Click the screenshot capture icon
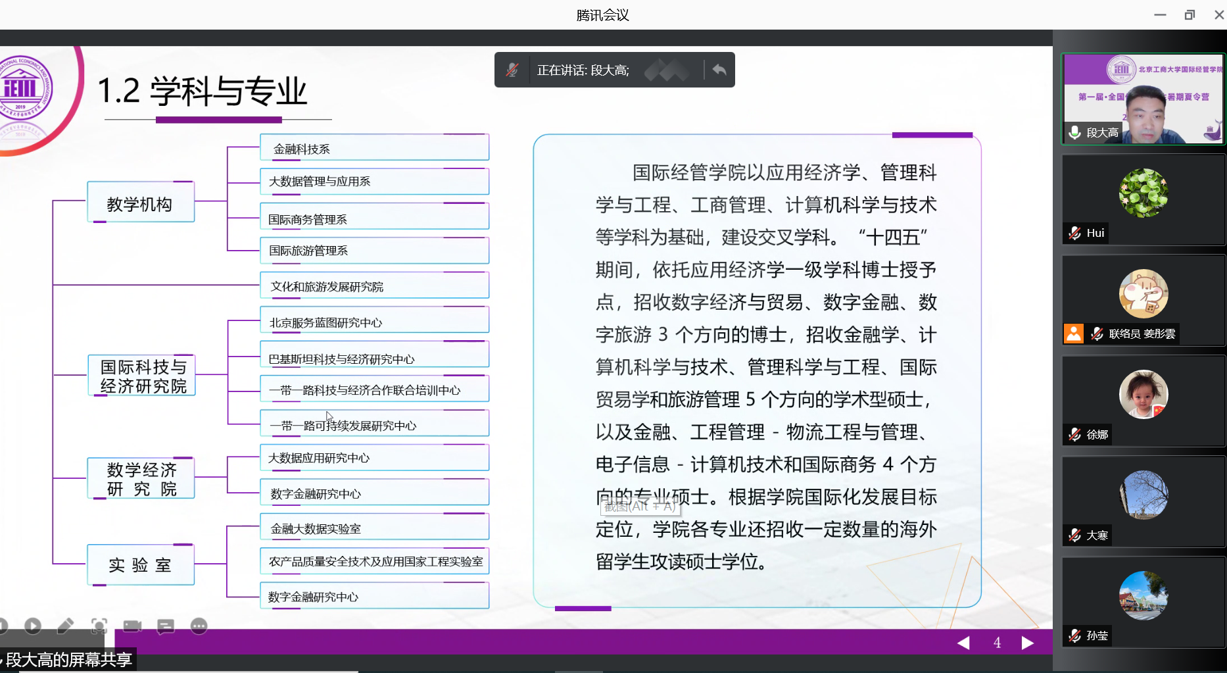 tap(99, 626)
